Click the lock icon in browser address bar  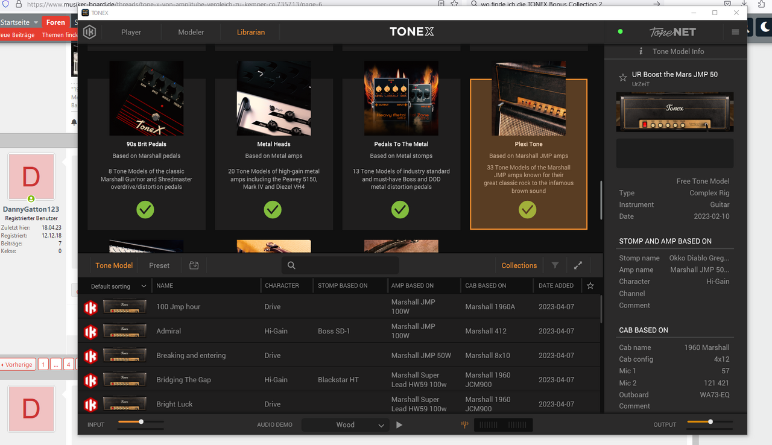pyautogui.click(x=19, y=4)
